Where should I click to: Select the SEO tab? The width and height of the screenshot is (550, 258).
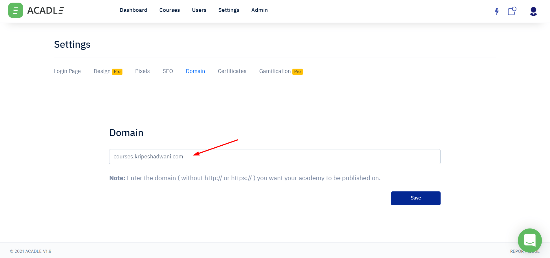click(x=168, y=71)
